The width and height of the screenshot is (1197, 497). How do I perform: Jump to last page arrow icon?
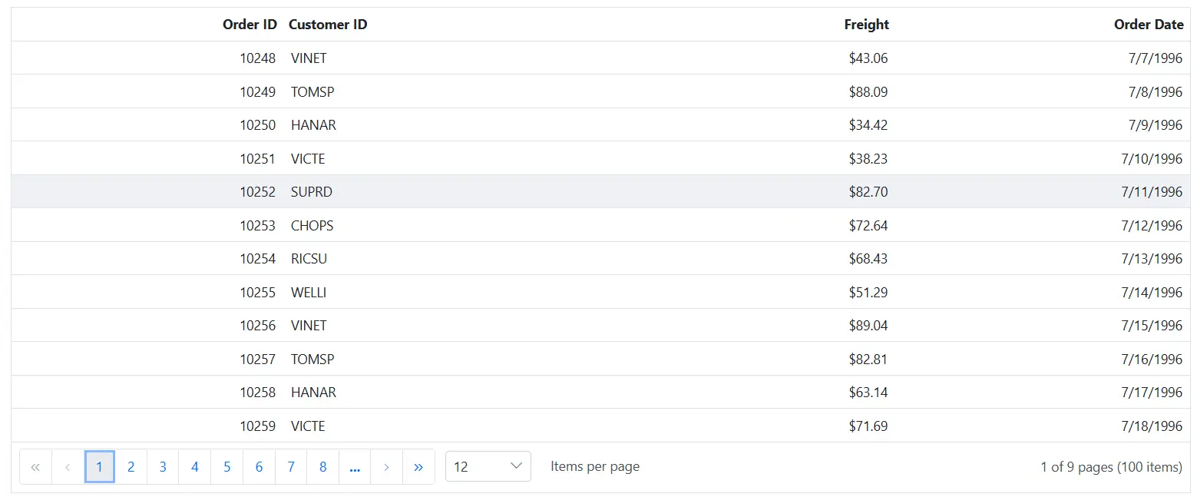pyautogui.click(x=418, y=467)
